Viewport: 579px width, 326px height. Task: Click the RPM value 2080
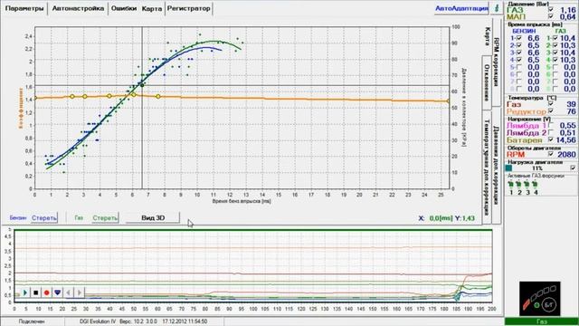(567, 155)
